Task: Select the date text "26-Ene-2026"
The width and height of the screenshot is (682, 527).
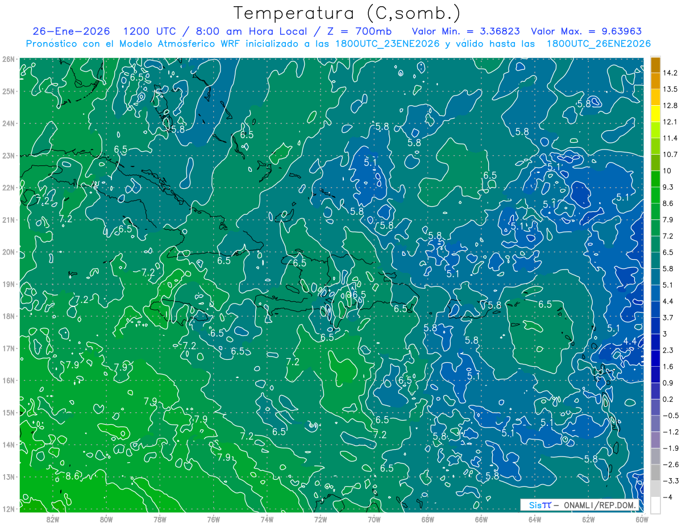Action: click(72, 31)
